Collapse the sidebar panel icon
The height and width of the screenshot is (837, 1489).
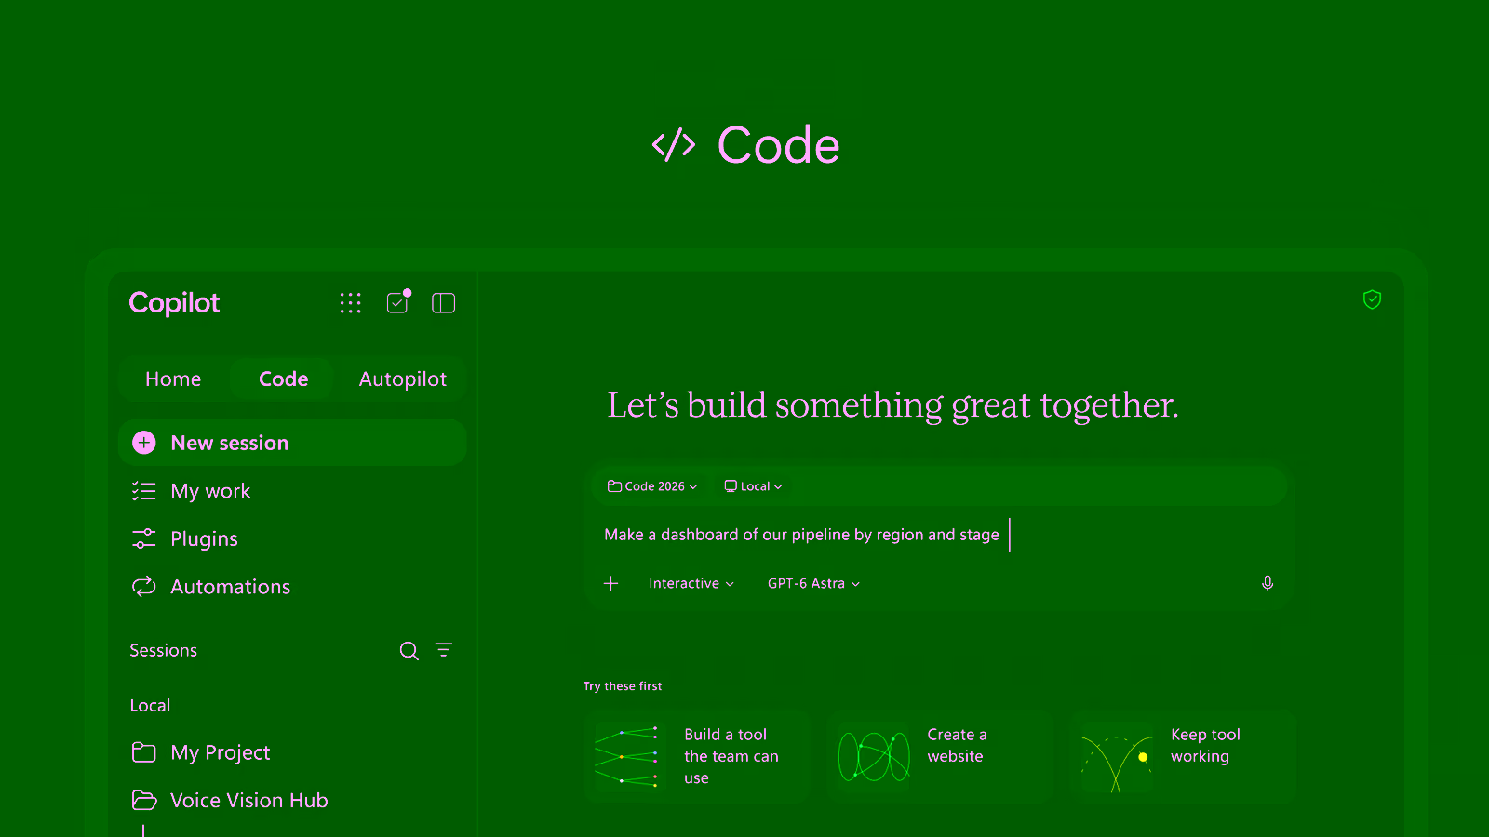444,303
